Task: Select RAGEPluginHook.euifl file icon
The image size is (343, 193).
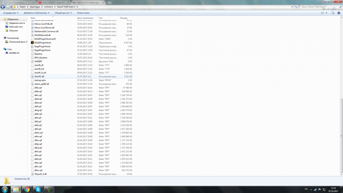Action: pos(32,39)
